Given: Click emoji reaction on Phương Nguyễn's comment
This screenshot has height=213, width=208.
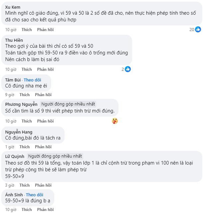Looking at the screenshot, I should coord(114,121).
